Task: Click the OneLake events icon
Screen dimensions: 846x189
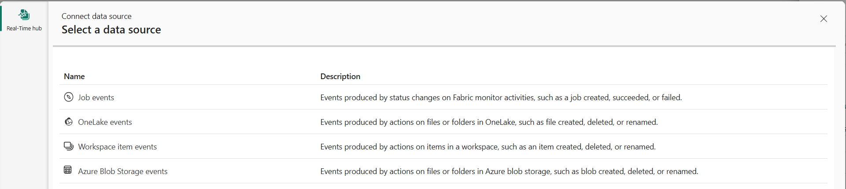Action: tap(69, 122)
